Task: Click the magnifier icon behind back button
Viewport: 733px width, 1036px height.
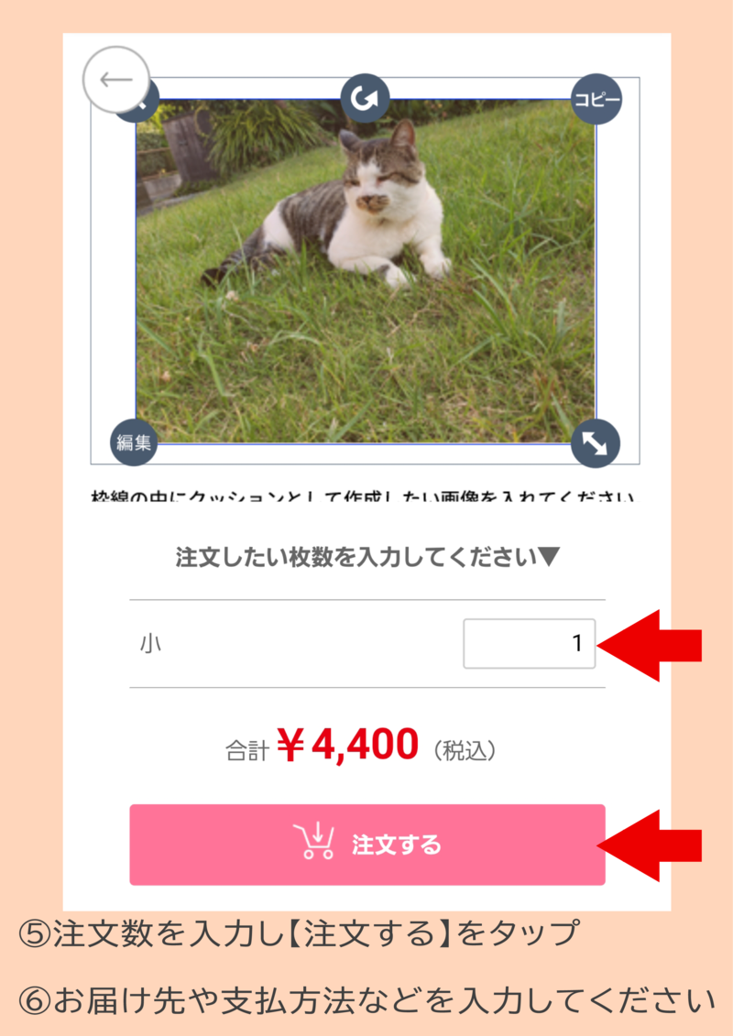Action: pos(147,105)
